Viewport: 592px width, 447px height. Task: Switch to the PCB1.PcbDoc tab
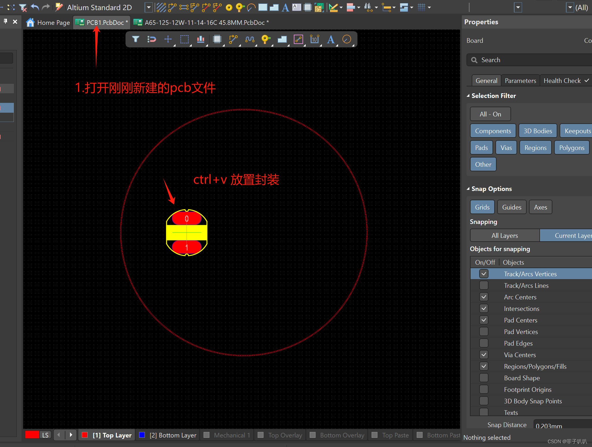pos(105,23)
